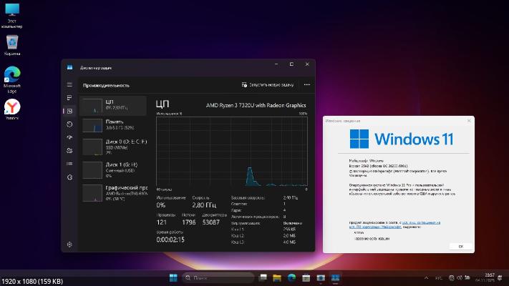Select the Память (Memory) performance item

[x=113, y=126]
